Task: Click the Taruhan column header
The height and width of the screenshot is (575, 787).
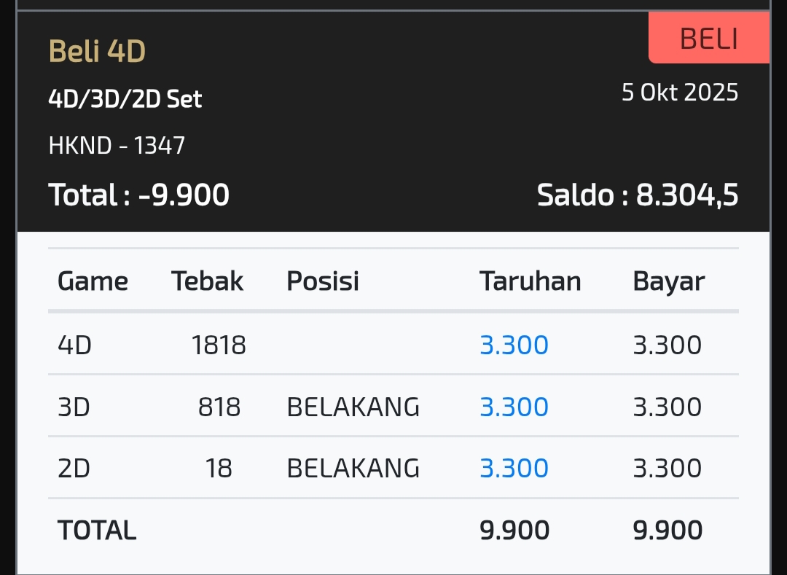Action: tap(530, 281)
